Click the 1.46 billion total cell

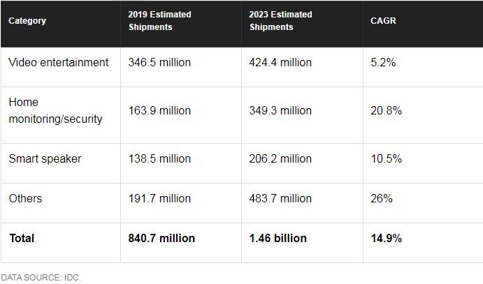tap(277, 239)
